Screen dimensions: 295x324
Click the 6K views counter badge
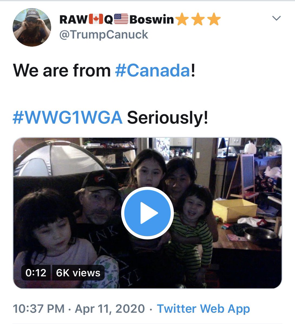pyautogui.click(x=78, y=273)
